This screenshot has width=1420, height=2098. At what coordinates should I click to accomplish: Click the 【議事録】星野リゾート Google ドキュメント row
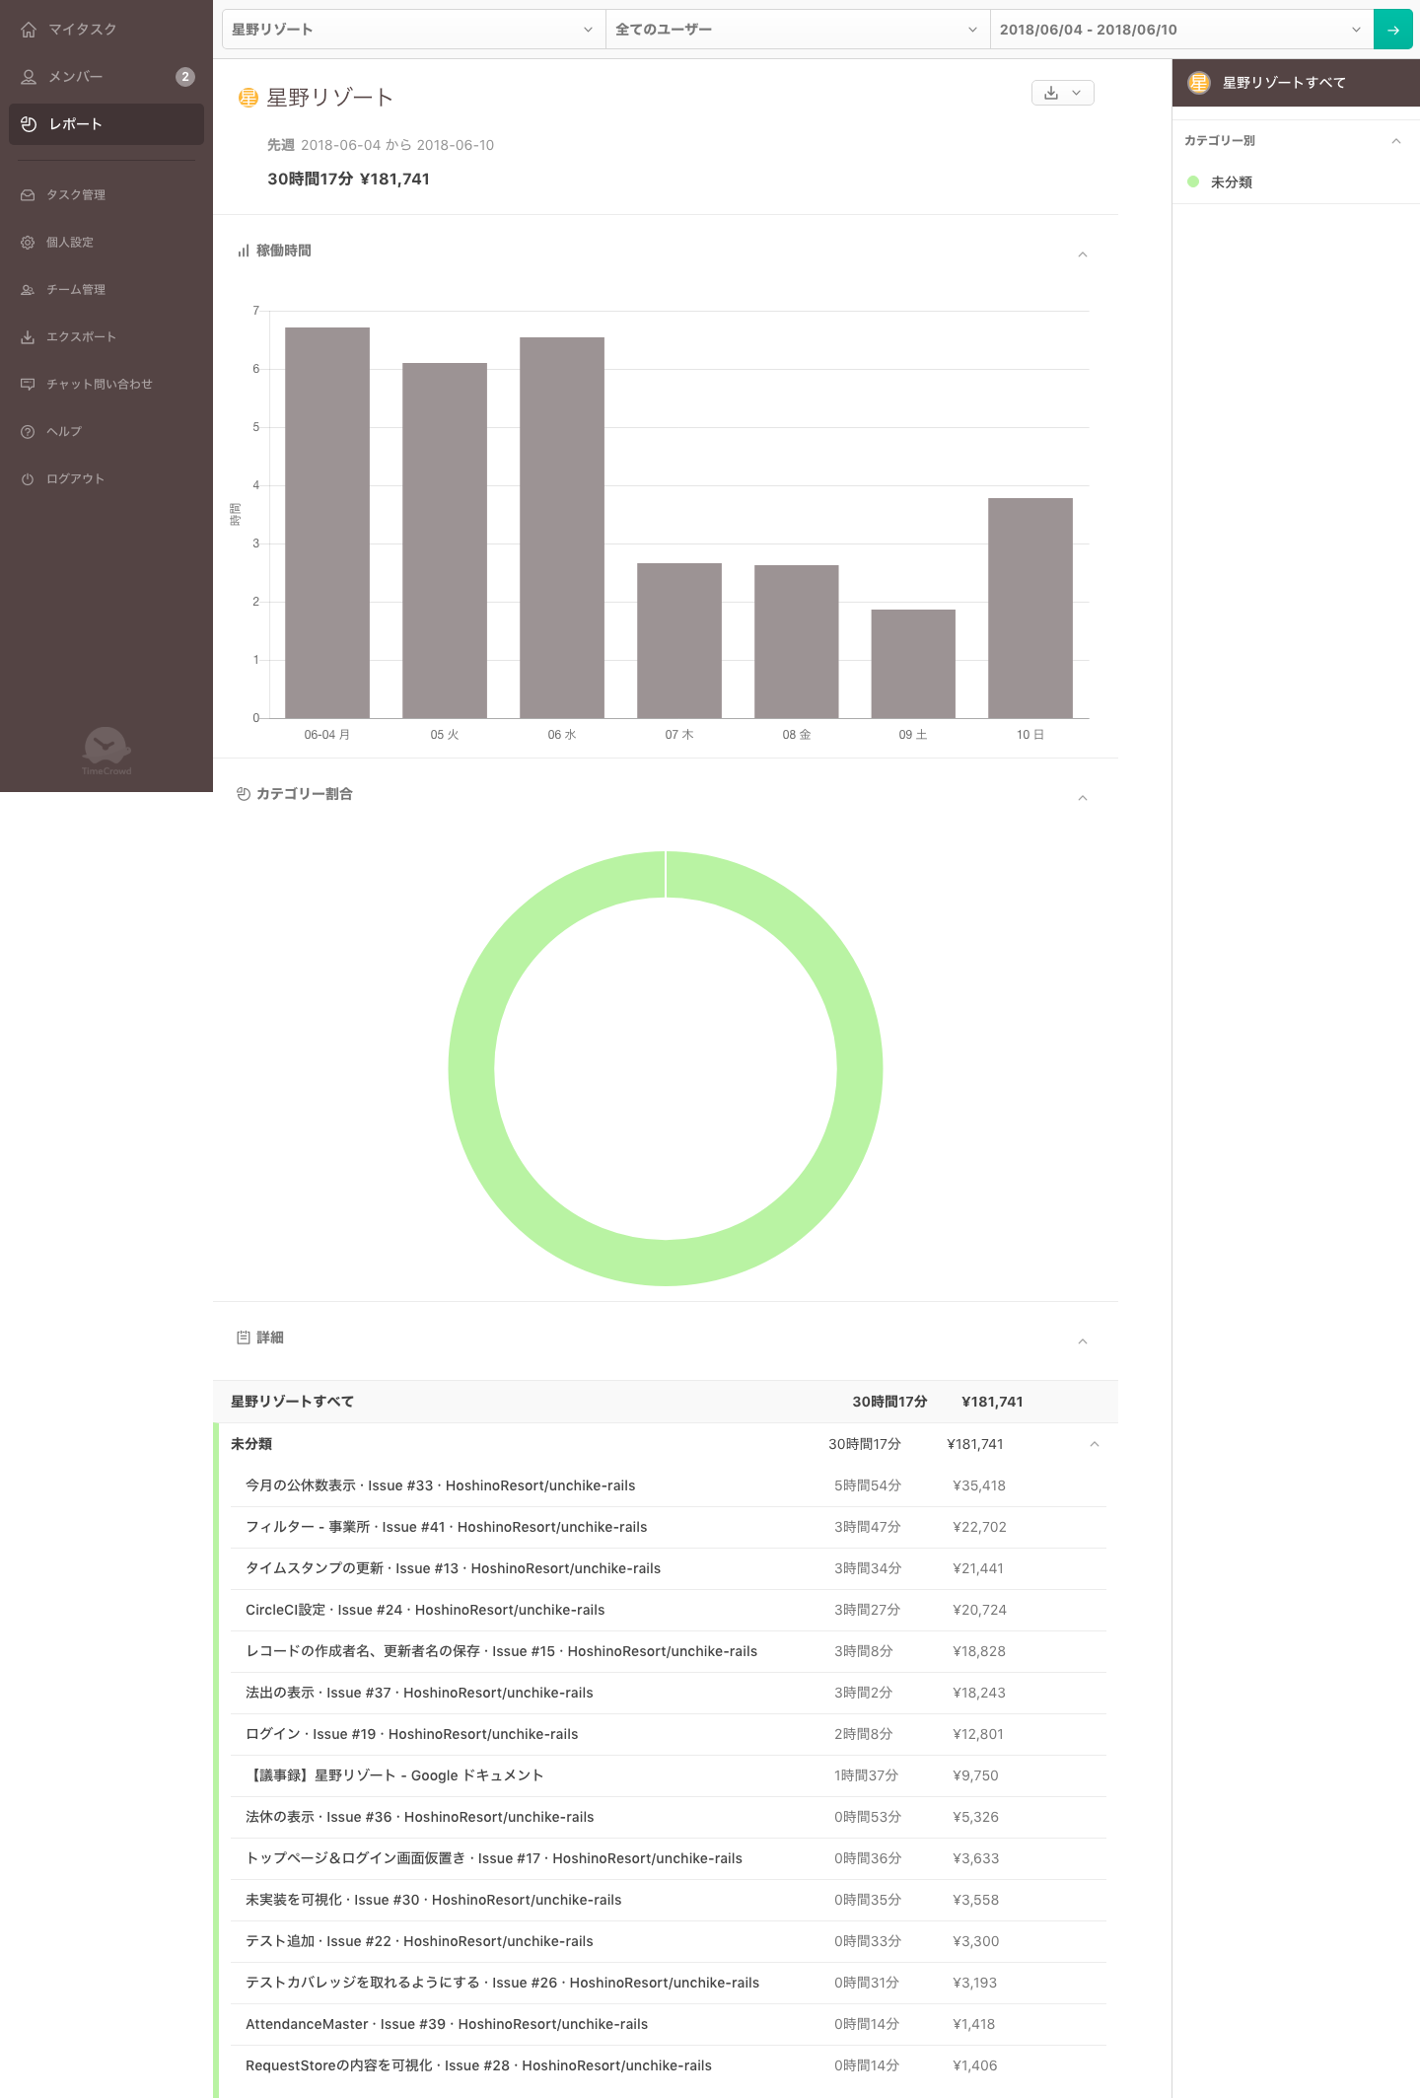click(x=669, y=1775)
